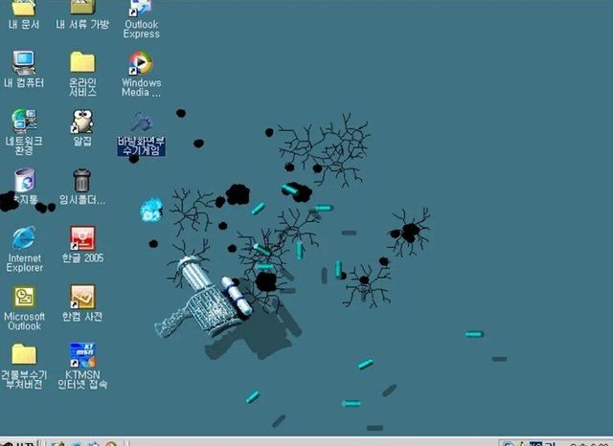The image size is (613, 446).
Task: Click the 바탕화면부수기게임 desktop icon
Action: pos(141,123)
